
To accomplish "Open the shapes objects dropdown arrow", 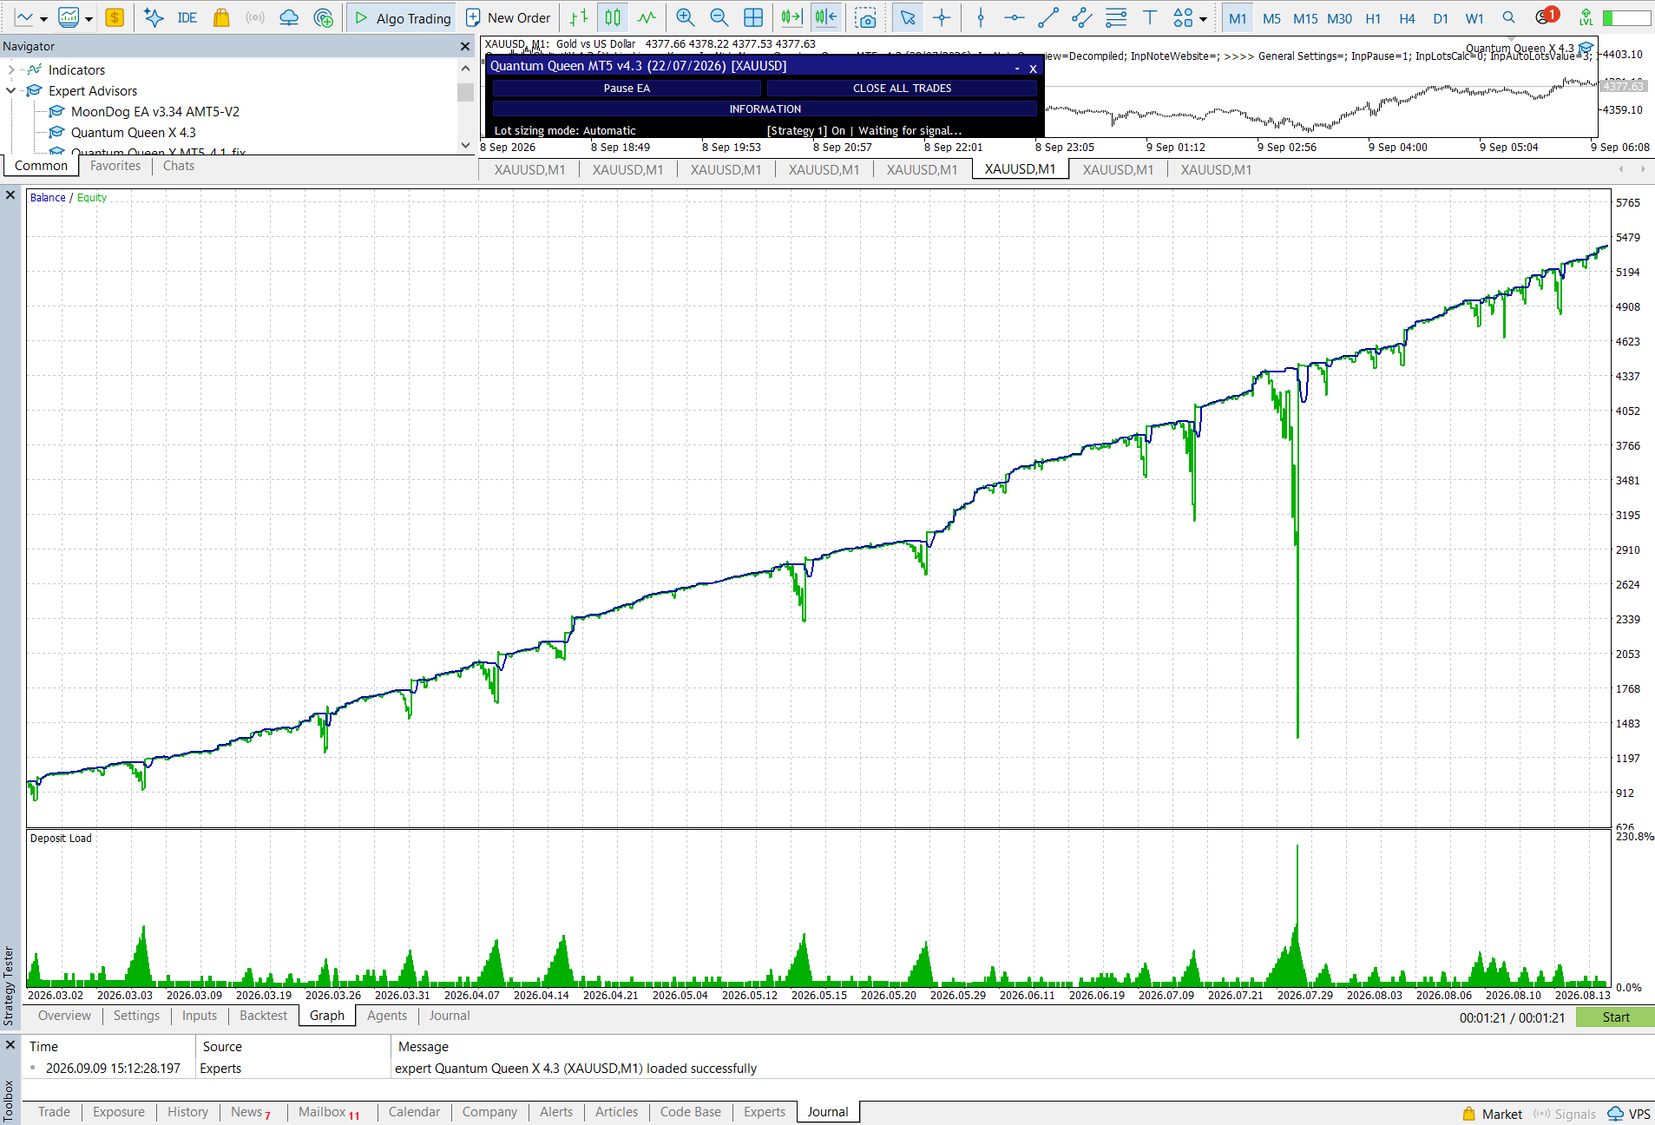I will [1203, 19].
